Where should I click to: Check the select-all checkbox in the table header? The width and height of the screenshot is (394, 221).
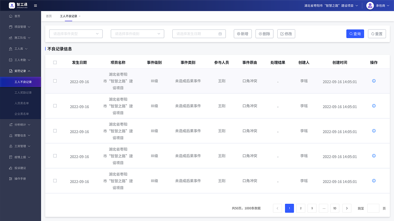pyautogui.click(x=55, y=62)
